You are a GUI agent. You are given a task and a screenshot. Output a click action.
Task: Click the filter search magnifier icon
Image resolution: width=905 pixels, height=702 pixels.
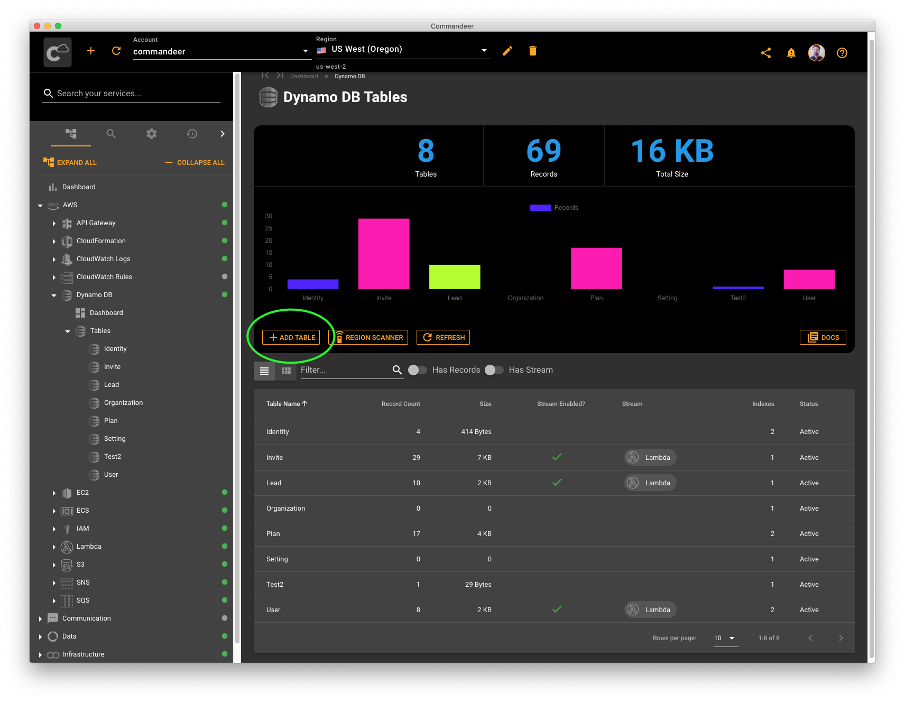pyautogui.click(x=398, y=370)
